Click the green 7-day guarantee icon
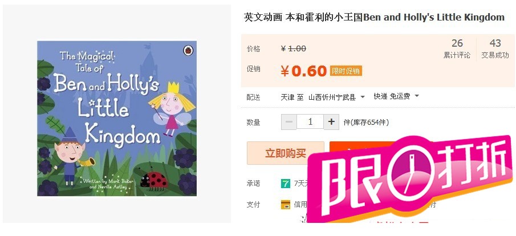This screenshot has height=236, width=516. [x=285, y=184]
